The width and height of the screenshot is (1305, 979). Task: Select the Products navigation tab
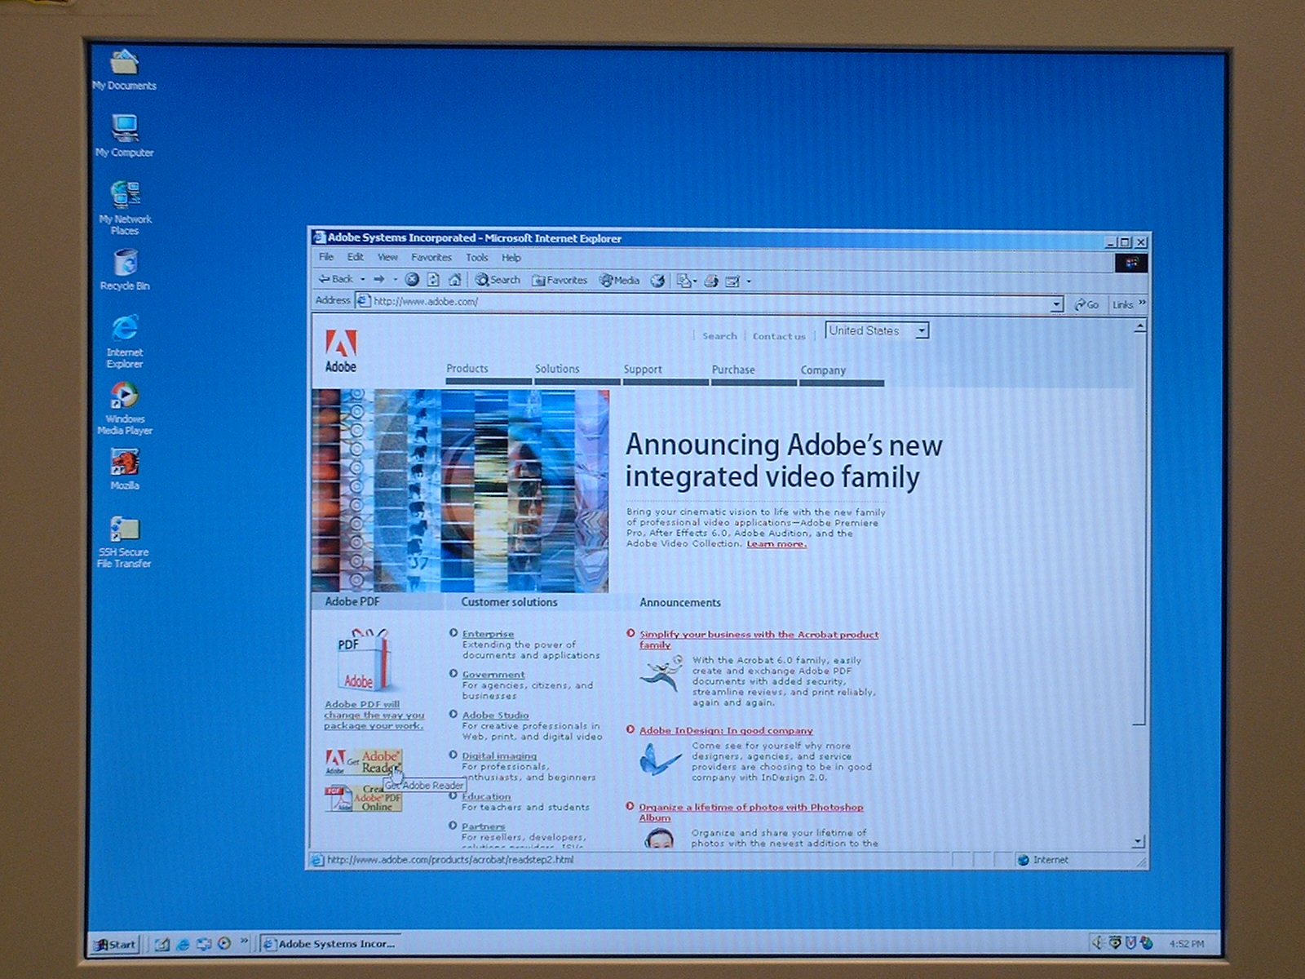click(467, 369)
